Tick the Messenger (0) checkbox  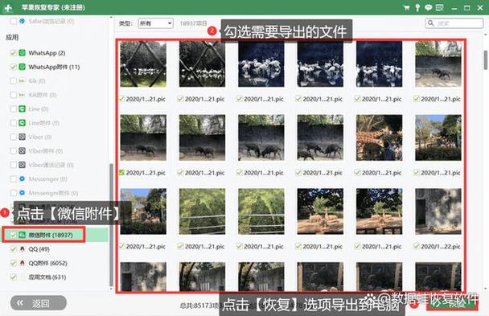coord(13,179)
